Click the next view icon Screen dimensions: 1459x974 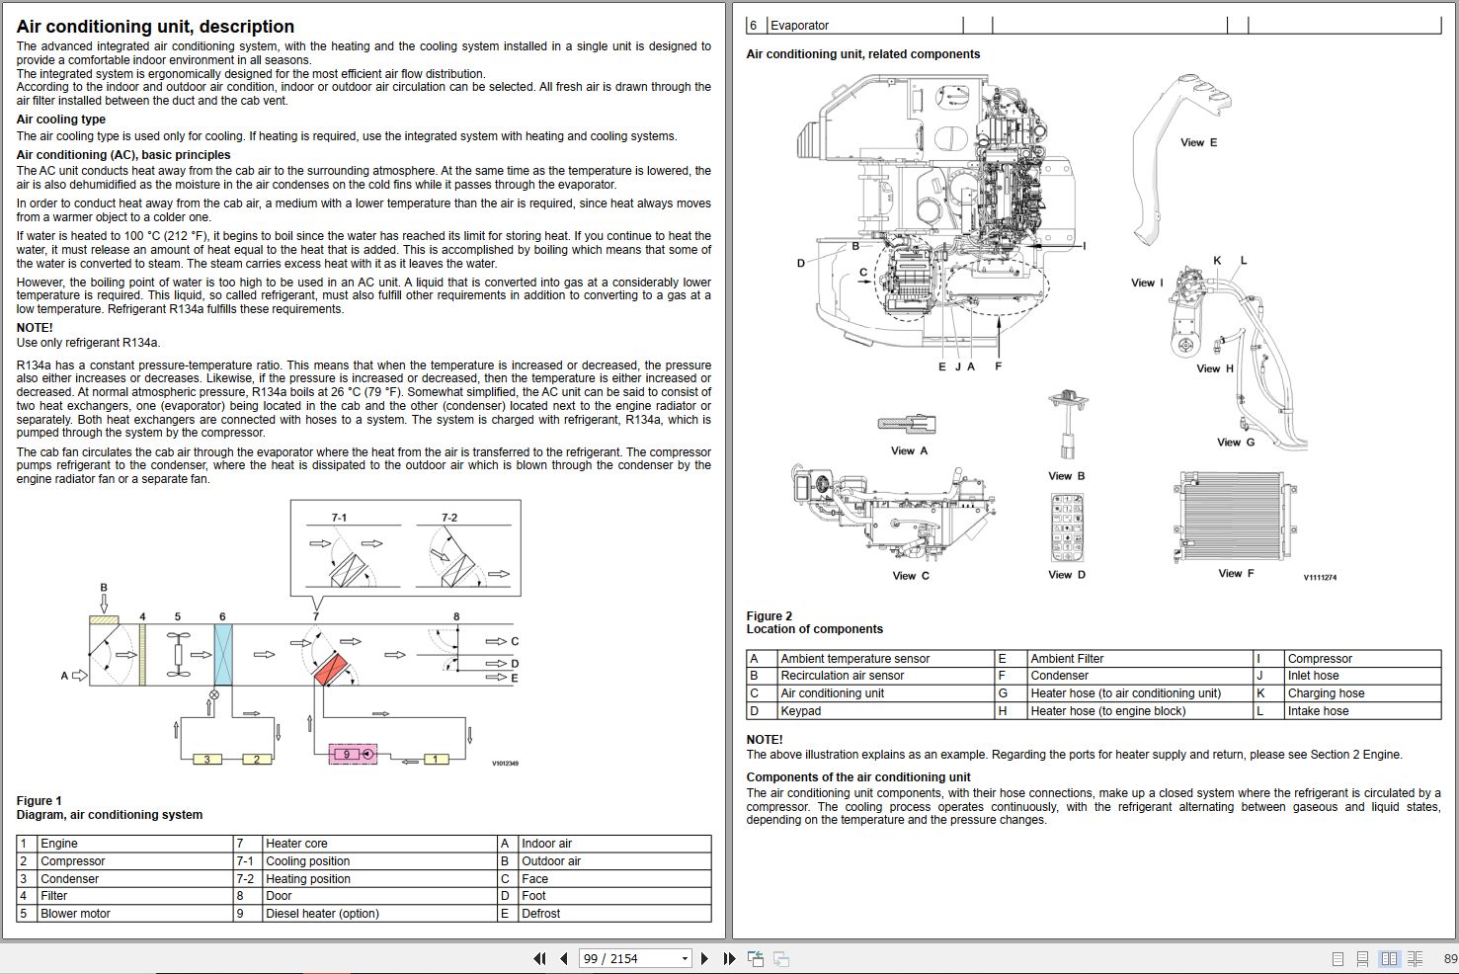pyautogui.click(x=780, y=958)
